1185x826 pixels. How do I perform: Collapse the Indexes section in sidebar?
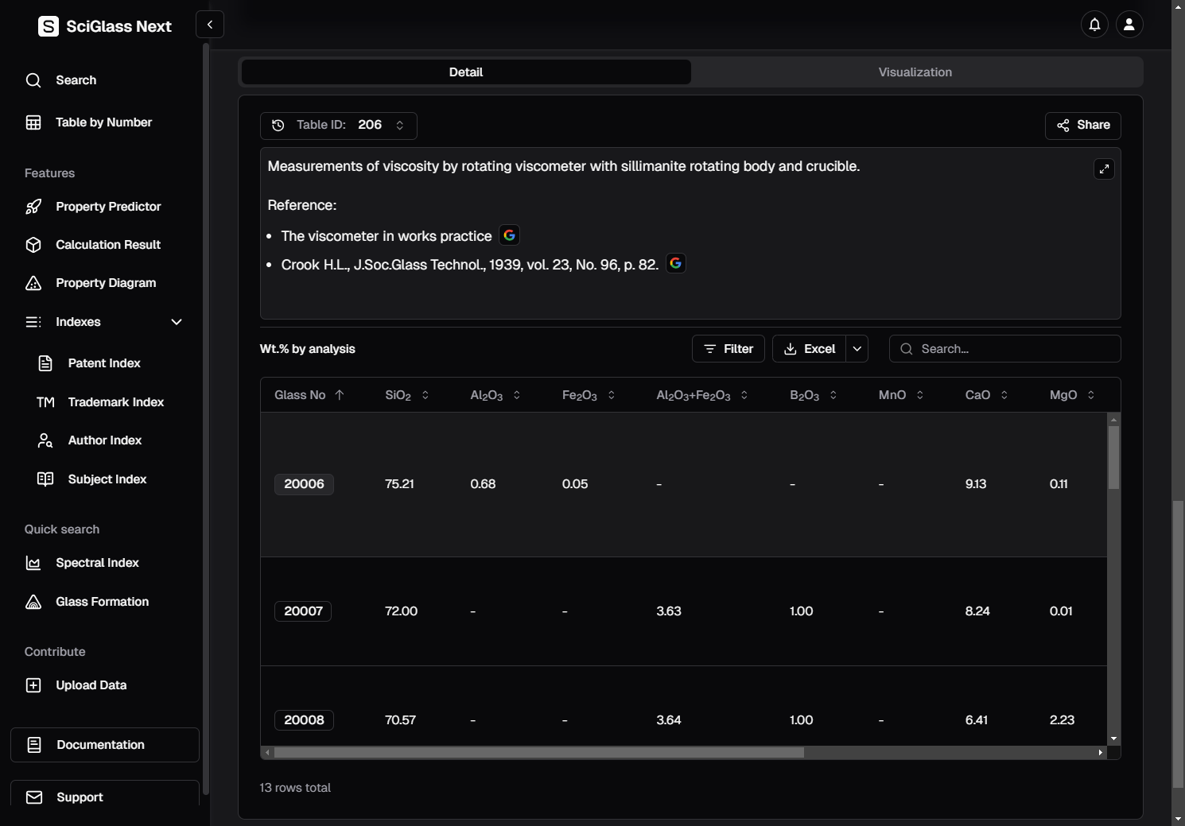176,322
